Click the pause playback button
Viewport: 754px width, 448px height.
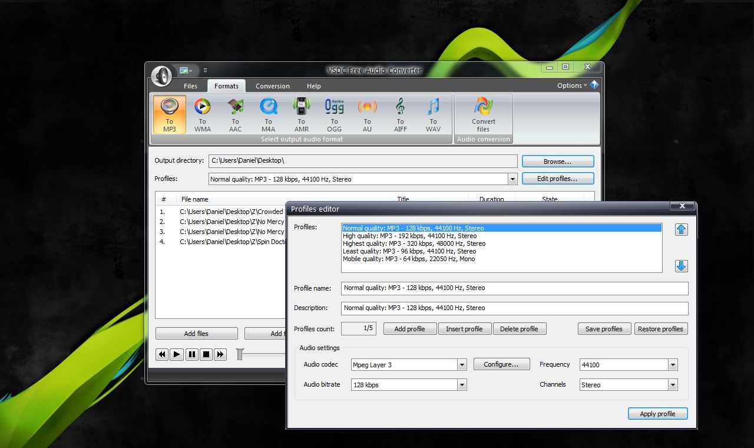(x=191, y=354)
